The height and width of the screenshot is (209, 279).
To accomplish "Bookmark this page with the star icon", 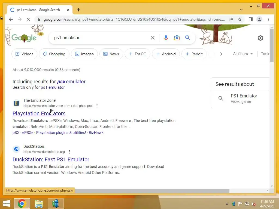I will click(x=240, y=19).
